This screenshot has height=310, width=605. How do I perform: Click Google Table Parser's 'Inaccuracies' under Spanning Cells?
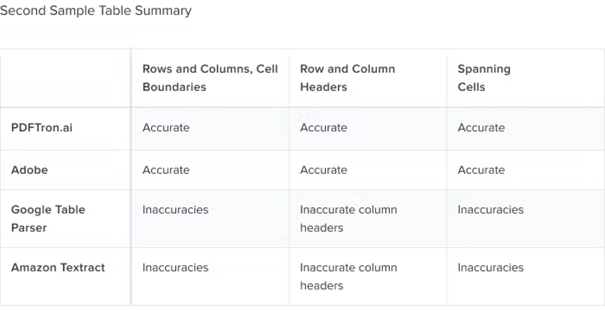(490, 210)
